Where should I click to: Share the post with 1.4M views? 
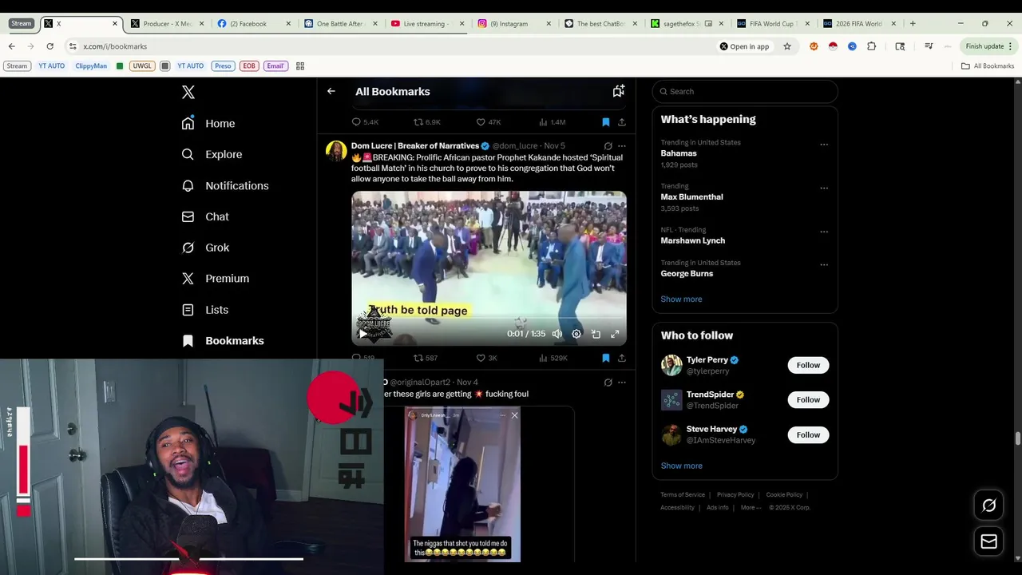point(622,122)
